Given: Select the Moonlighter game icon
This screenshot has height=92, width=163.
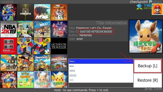Looking at the screenshot, I should [x=25, y=12].
